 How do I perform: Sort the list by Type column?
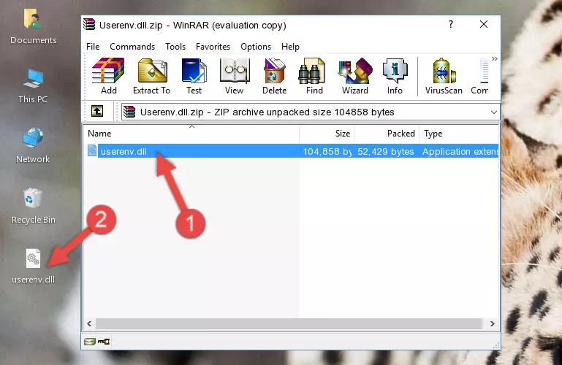pos(459,134)
